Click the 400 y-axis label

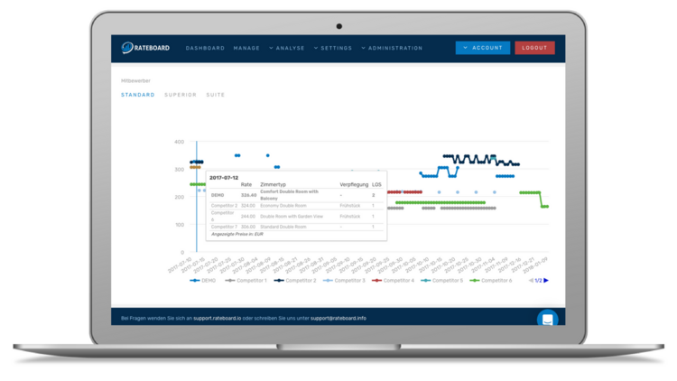pos(180,142)
